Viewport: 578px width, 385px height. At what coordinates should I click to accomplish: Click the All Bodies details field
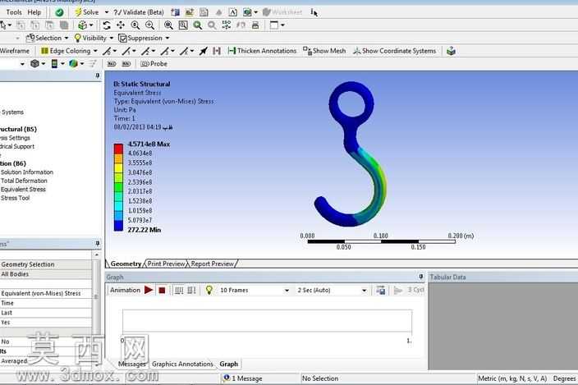point(46,274)
